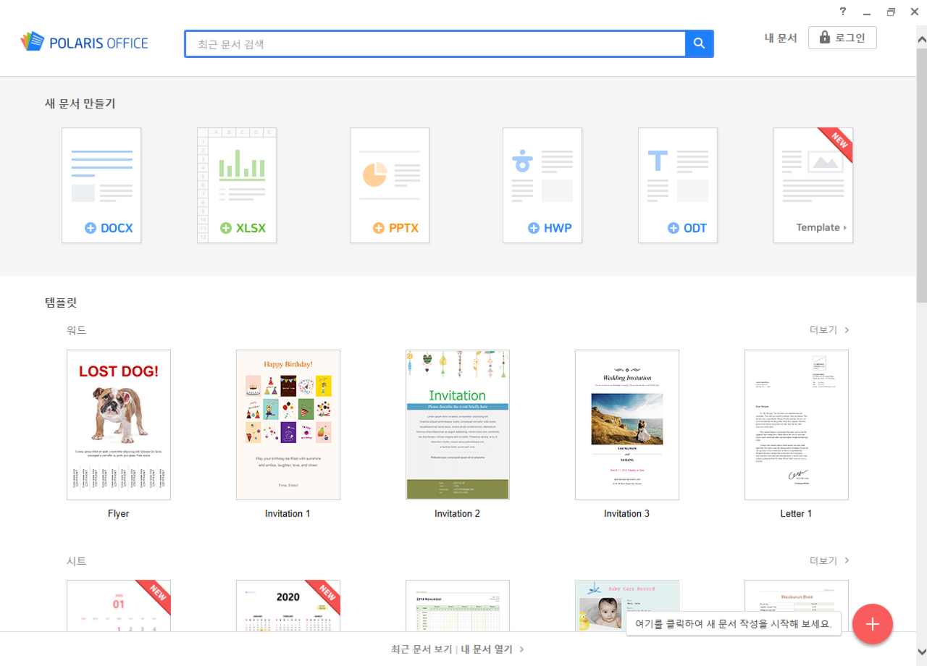
Task: Open the Letter 1 template
Action: point(797,425)
